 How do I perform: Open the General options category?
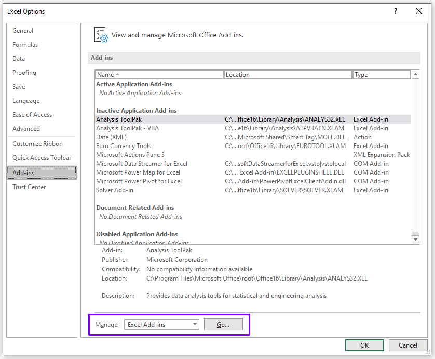point(23,31)
